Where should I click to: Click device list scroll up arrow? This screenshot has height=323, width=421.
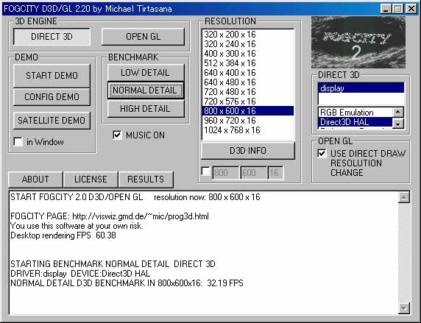[398, 112]
